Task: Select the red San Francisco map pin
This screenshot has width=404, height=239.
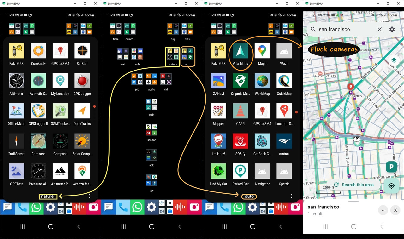Action: [x=350, y=87]
